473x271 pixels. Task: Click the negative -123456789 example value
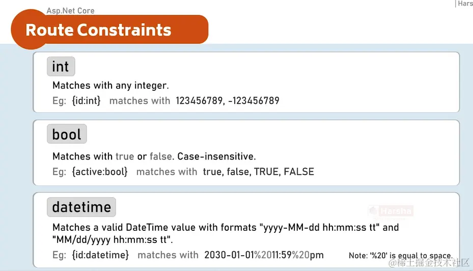(x=254, y=100)
